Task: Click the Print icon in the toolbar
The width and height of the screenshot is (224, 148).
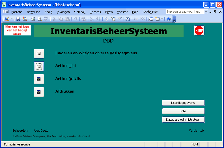Action: (33, 19)
